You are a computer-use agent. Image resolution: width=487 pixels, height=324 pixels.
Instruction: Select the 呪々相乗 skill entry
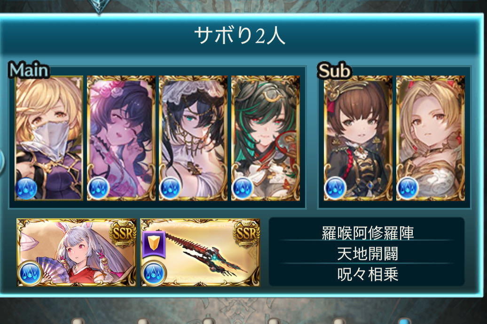(x=368, y=274)
